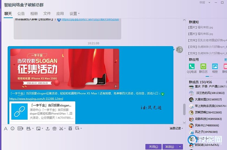Click the GIF sticker icon
The width and height of the screenshot is (227, 150).
[20, 128]
